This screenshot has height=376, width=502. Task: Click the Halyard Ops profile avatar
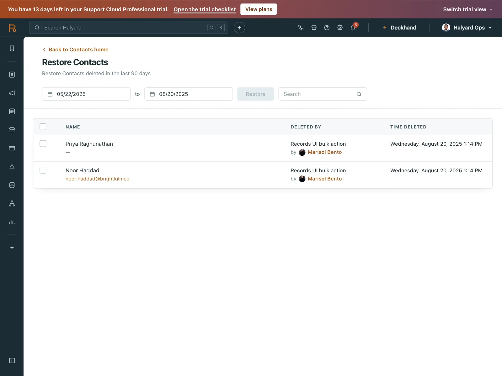446,28
